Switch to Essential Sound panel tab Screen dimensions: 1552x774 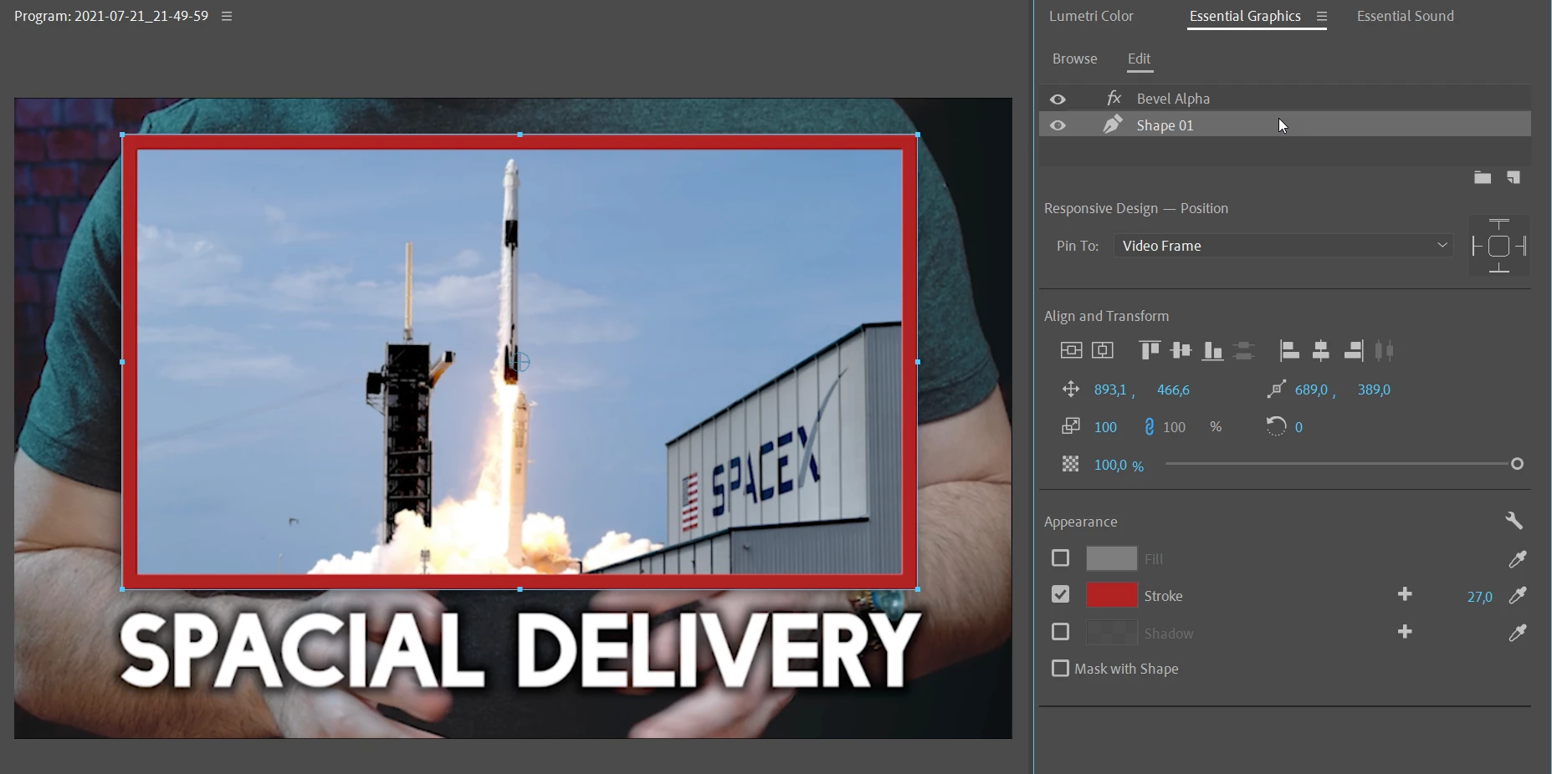[x=1405, y=16]
